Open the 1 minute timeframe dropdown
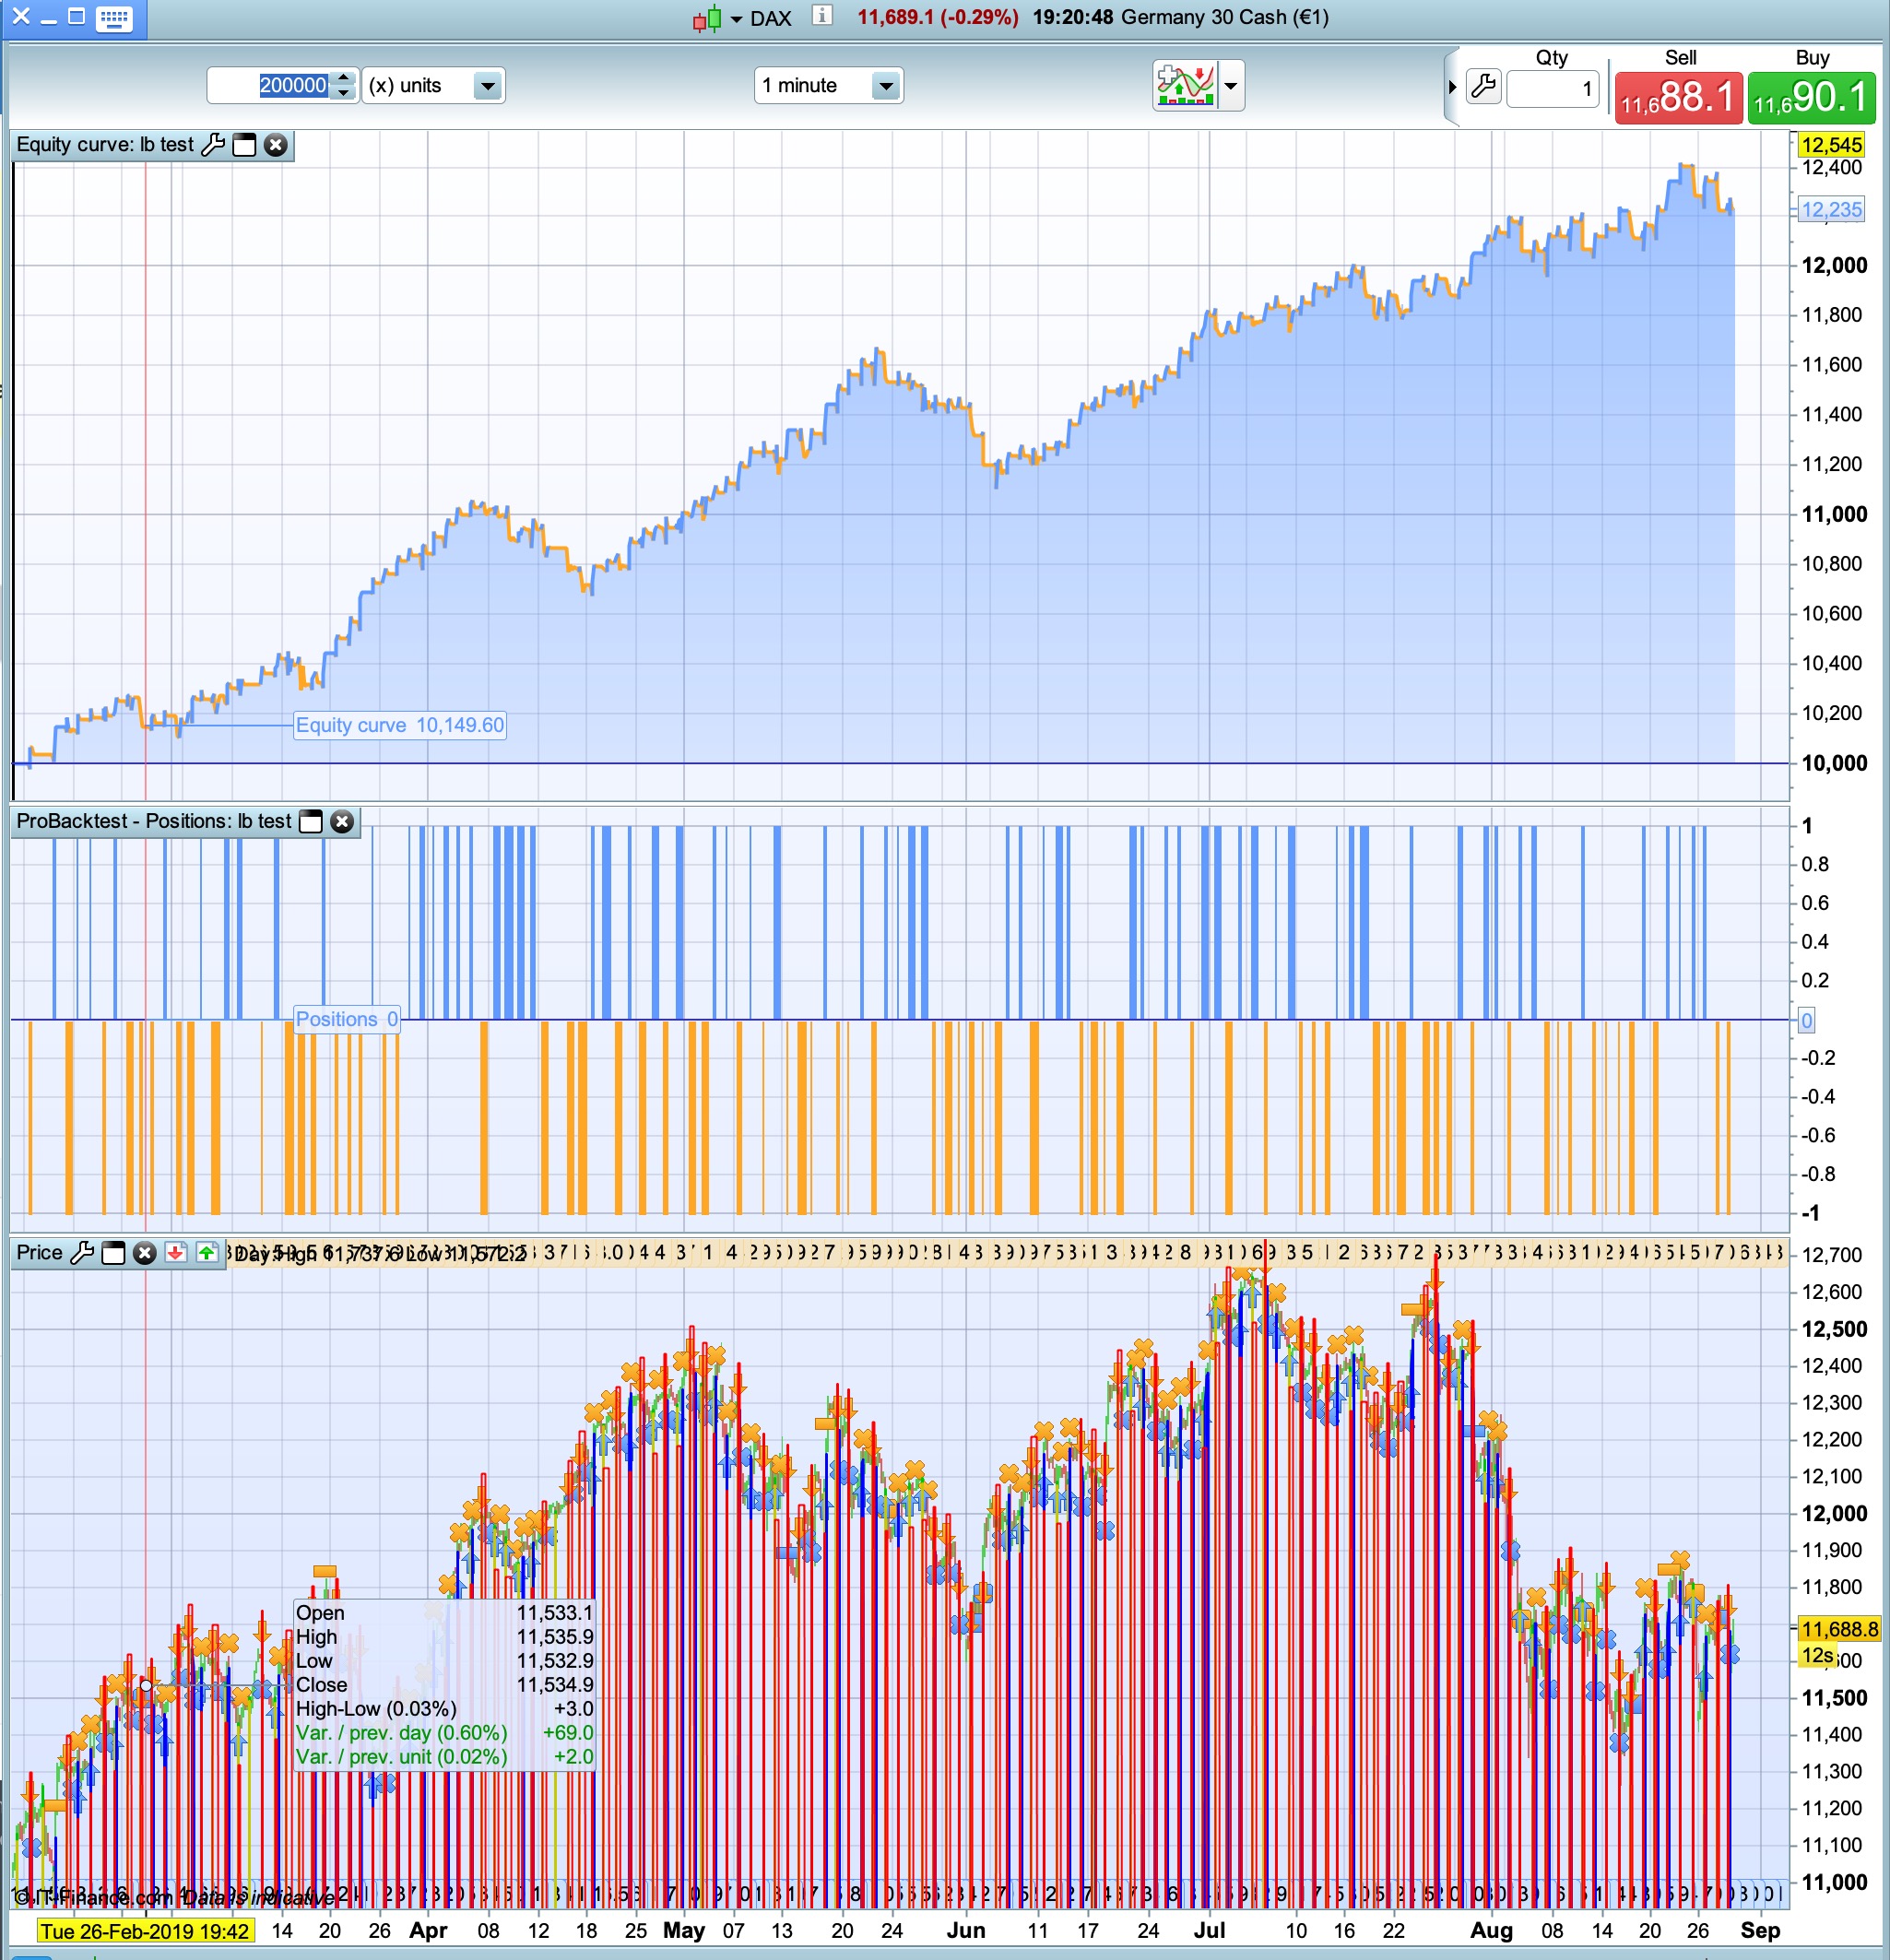This screenshot has height=1960, width=1890. click(x=885, y=86)
